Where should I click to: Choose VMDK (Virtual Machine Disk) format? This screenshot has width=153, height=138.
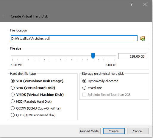click(x=37, y=95)
